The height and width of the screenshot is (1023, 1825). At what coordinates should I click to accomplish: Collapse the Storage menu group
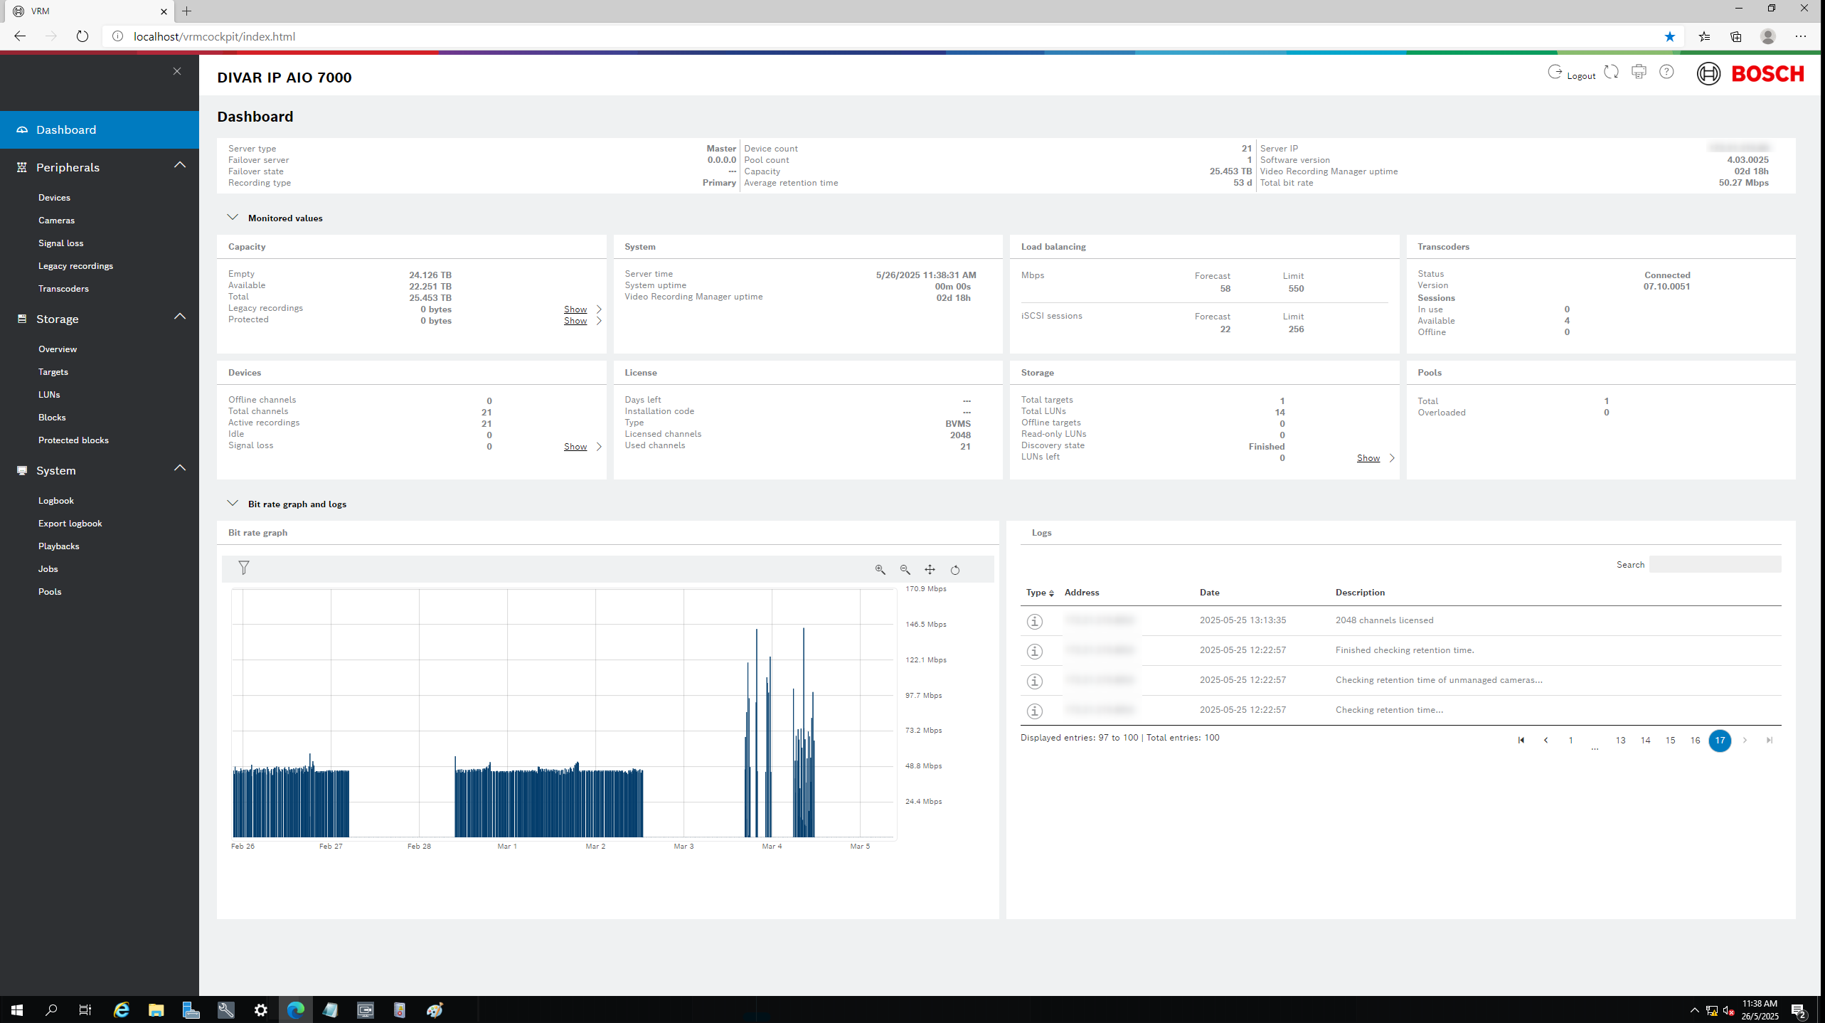180,317
